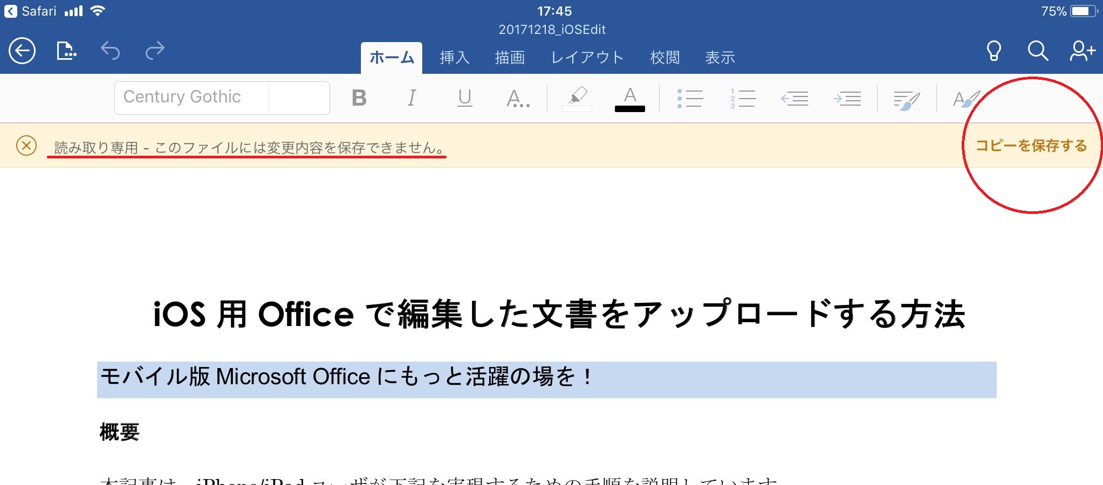Open the レイアウト tab
Screen dimensions: 1103x485
[x=587, y=58]
